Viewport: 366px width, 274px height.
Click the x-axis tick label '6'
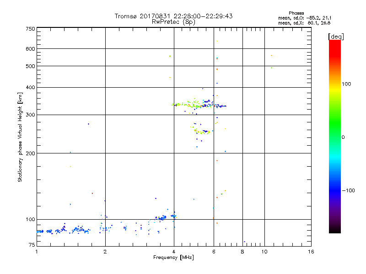pyautogui.click(x=214, y=252)
